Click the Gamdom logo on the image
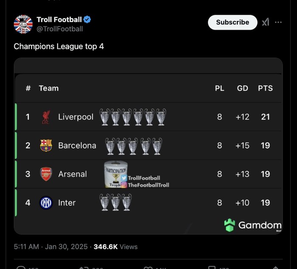 (x=252, y=225)
